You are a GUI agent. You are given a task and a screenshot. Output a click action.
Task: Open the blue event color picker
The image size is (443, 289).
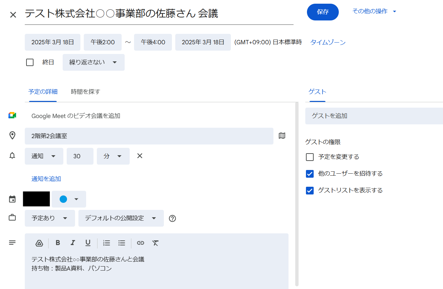coord(69,199)
